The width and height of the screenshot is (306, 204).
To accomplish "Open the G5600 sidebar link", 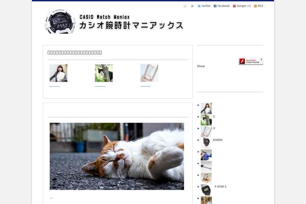I will point(217,140).
